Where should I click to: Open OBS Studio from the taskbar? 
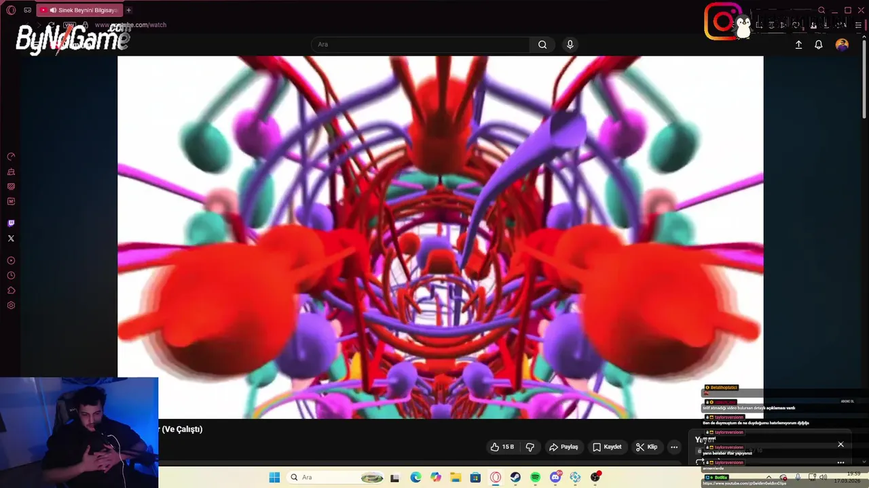coord(595,477)
